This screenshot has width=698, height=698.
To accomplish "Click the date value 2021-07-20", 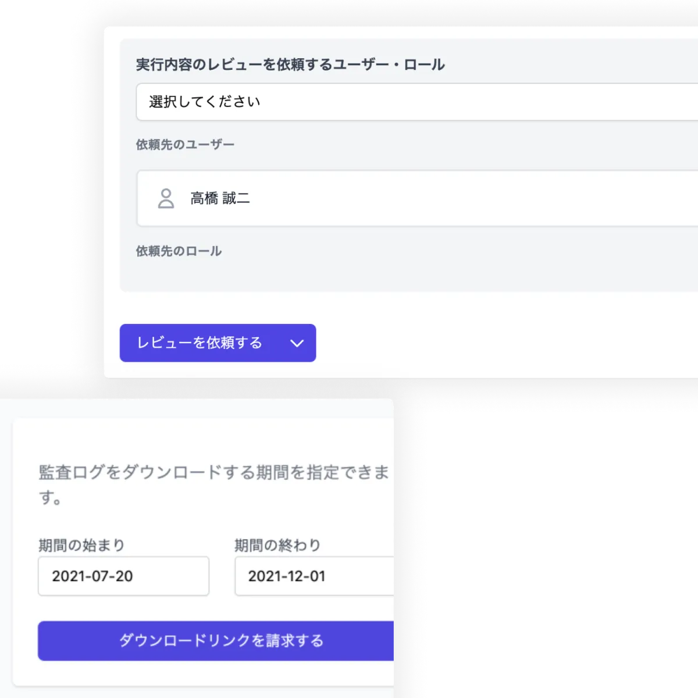I will tap(92, 576).
